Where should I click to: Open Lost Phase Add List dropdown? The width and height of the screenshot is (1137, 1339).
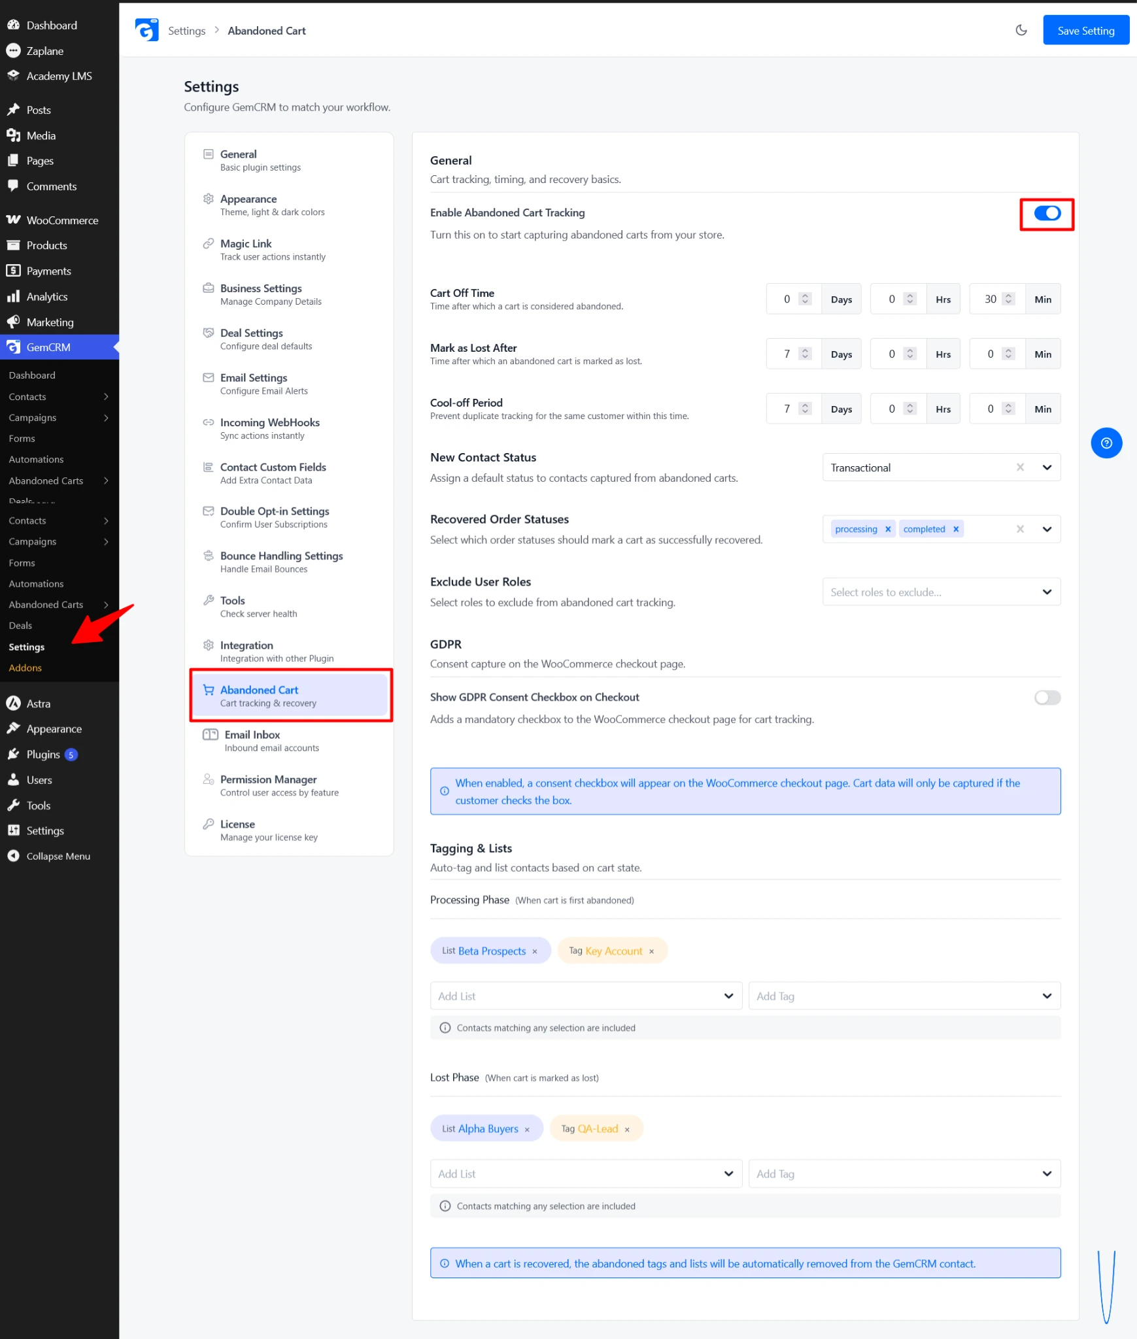tap(586, 1174)
